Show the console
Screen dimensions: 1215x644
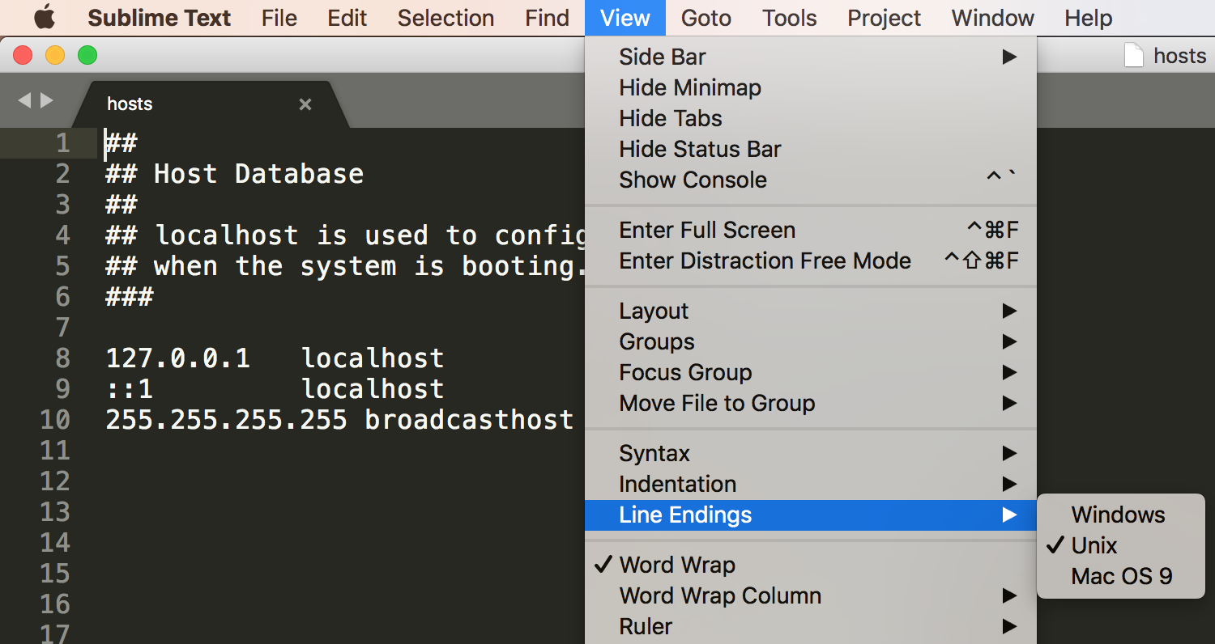(811, 180)
